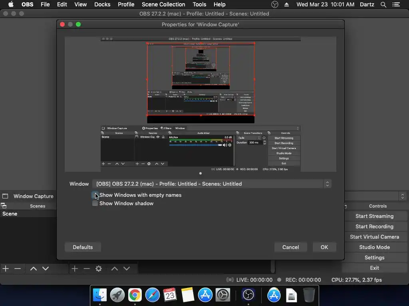The image size is (409, 306).
Task: Open OBS from the Dock
Action: (248, 295)
